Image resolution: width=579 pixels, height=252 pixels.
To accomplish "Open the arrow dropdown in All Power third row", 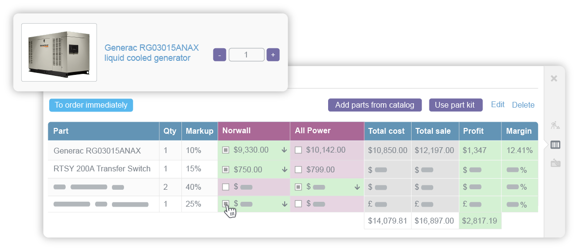I will click(357, 187).
